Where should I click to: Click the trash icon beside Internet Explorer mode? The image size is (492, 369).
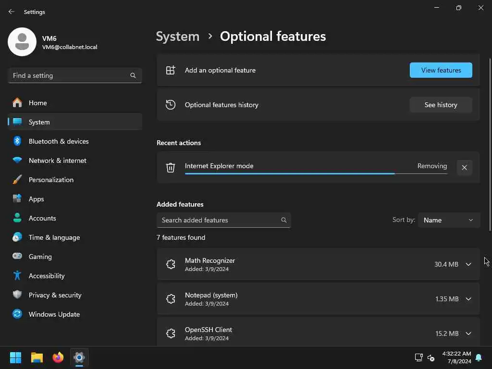(171, 167)
